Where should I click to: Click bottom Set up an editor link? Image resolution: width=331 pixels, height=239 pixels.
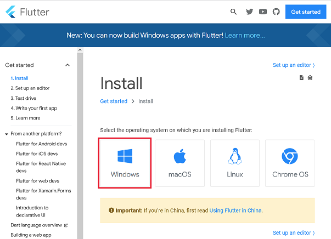coord(294,232)
